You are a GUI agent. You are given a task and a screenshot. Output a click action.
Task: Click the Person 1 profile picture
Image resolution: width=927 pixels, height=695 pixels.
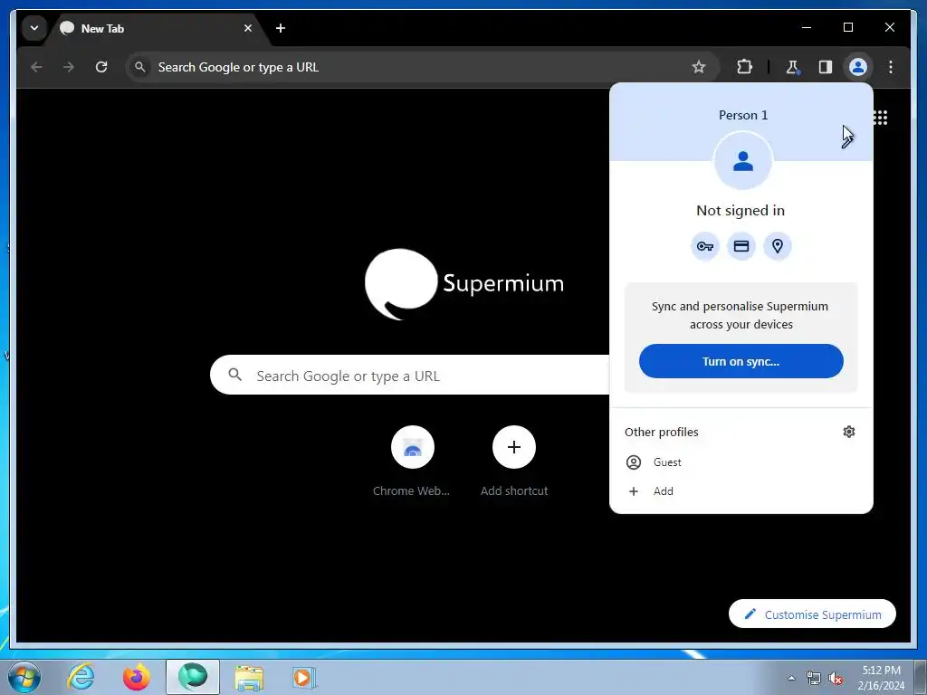tap(742, 161)
